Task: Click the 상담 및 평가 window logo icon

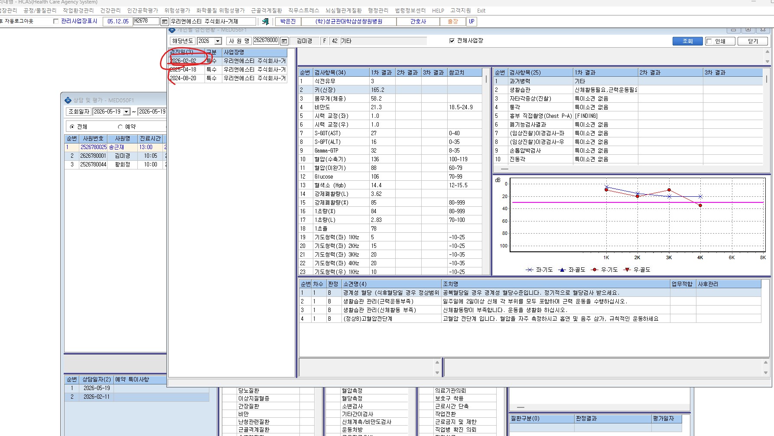Action: 68,100
